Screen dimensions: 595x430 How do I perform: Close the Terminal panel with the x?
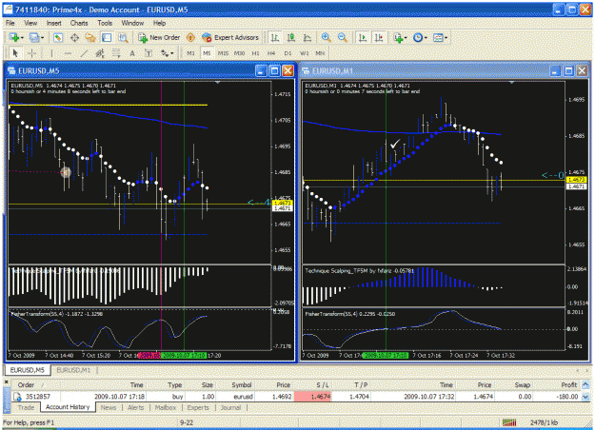coord(6,381)
